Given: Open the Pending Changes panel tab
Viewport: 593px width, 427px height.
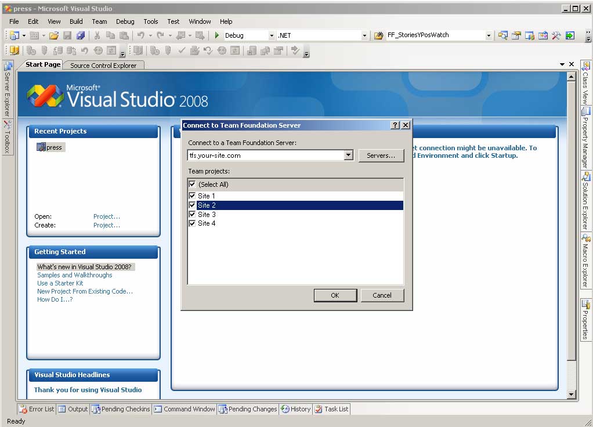Looking at the screenshot, I should click(x=248, y=409).
